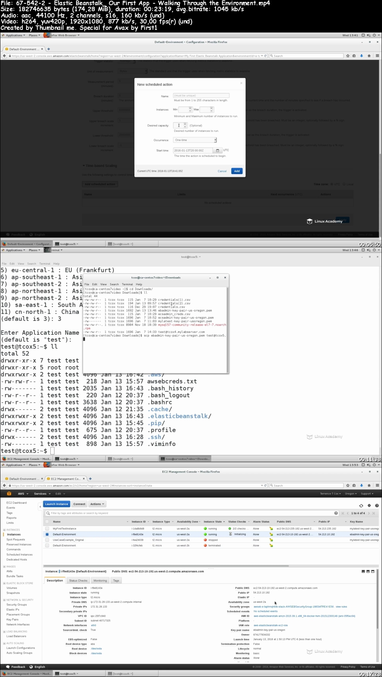Open the Services dropdown in AWS header

[41, 494]
